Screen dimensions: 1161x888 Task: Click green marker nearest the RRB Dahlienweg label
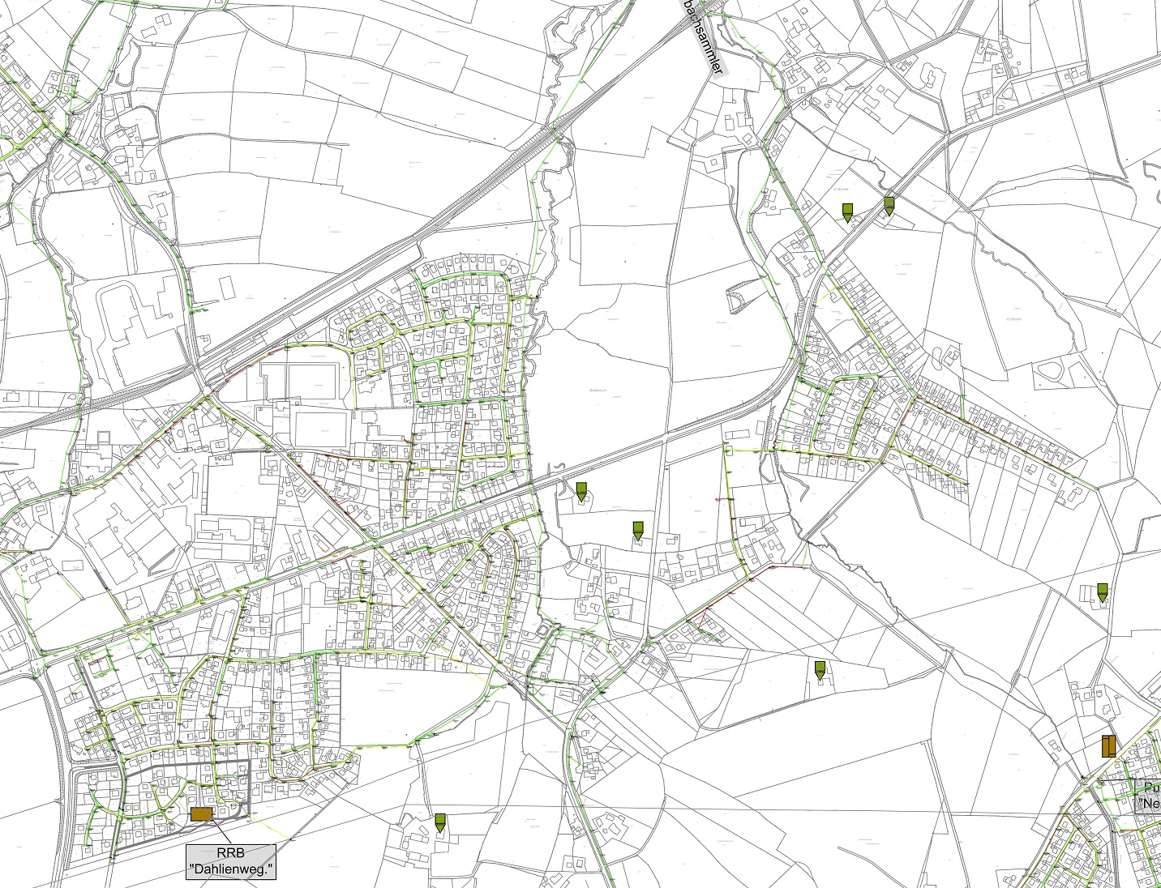pos(439,822)
